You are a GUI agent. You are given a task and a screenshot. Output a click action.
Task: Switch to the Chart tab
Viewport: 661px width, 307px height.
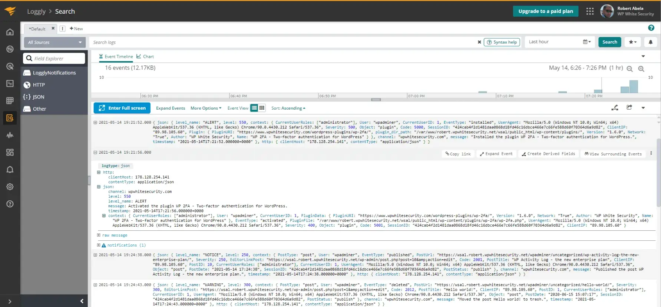click(x=145, y=56)
